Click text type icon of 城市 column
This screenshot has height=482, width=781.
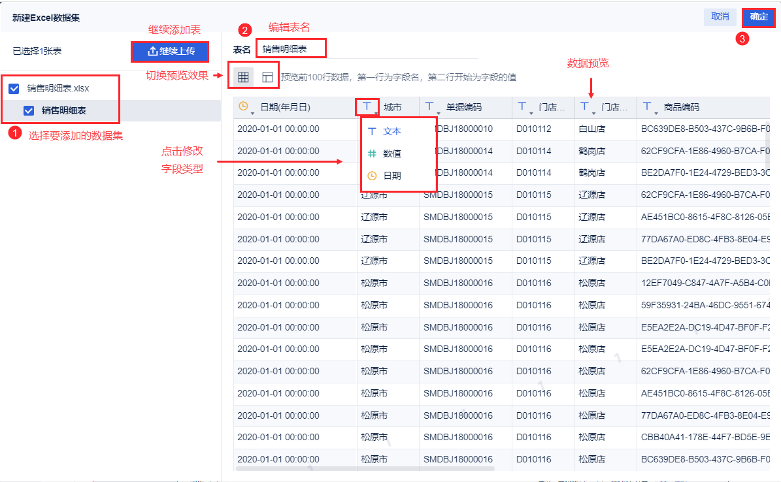367,106
